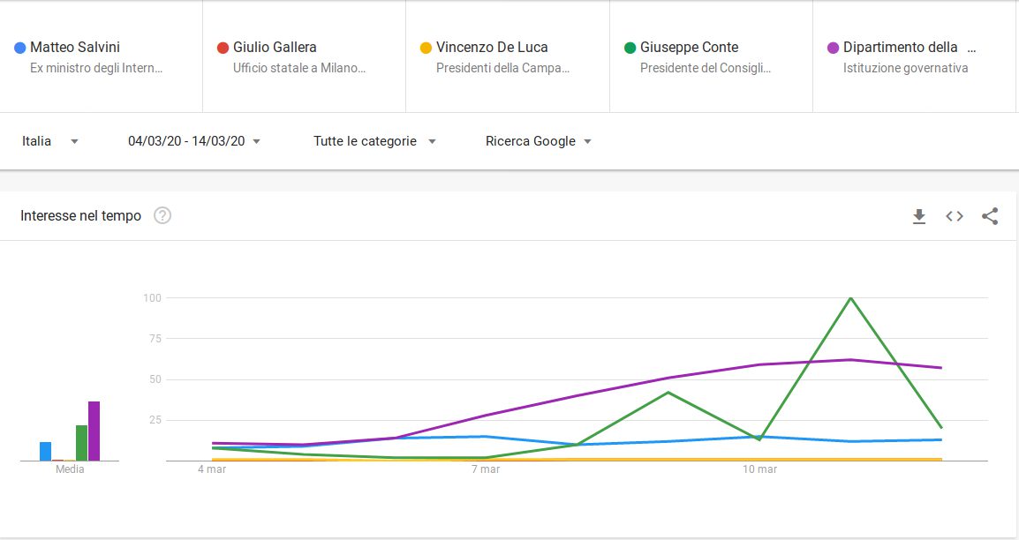Click the purple dot for Dipartimento della
Image resolution: width=1019 pixels, height=540 pixels.
click(833, 48)
